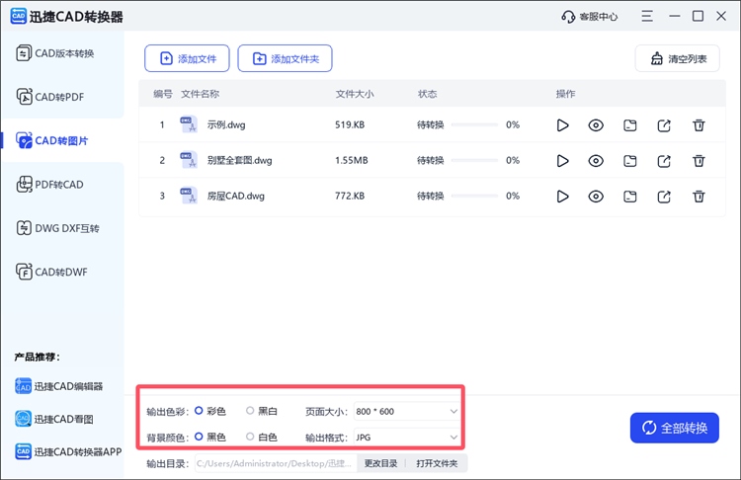Viewport: 741px width, 480px height.
Task: Share the 房屋CAD.dwg file
Action: click(x=664, y=197)
